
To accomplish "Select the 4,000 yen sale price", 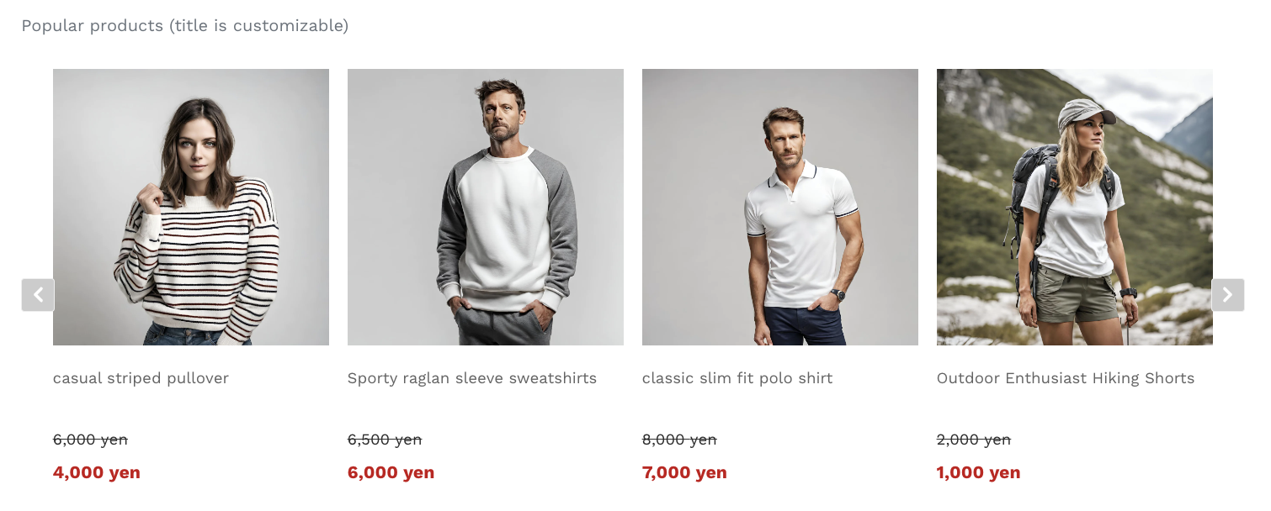I will coord(97,472).
